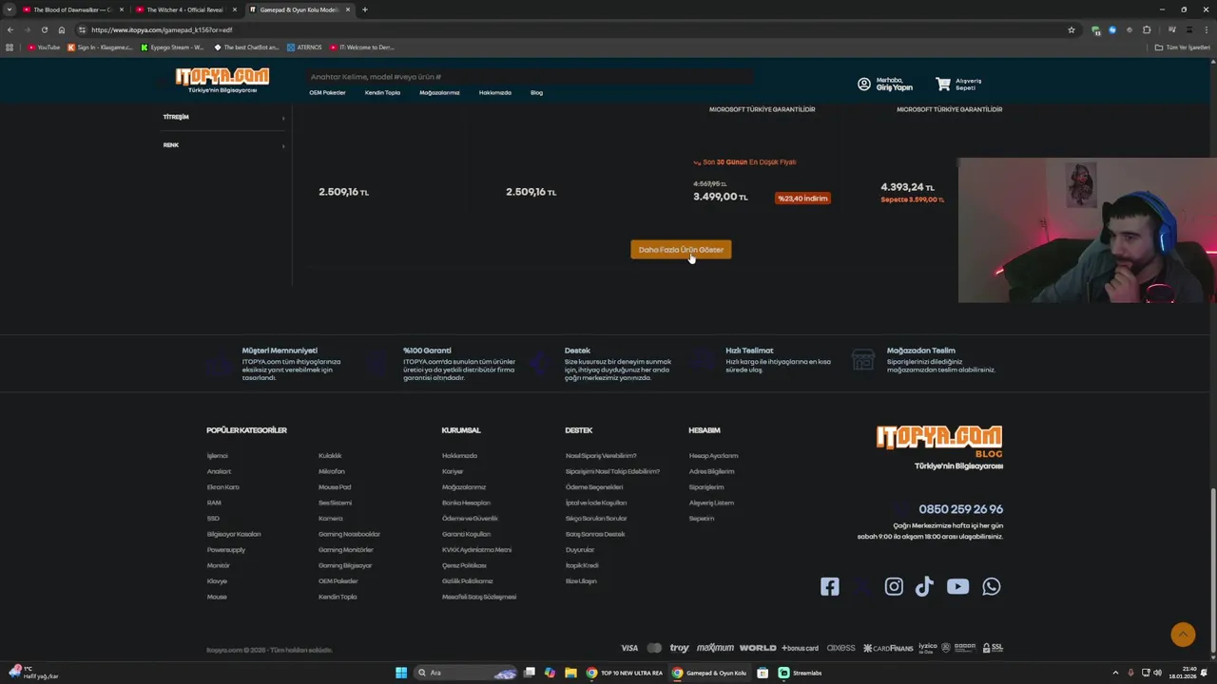Open KVKK Aydınlatma Metni link
The height and width of the screenshot is (684, 1217).
[x=476, y=550]
